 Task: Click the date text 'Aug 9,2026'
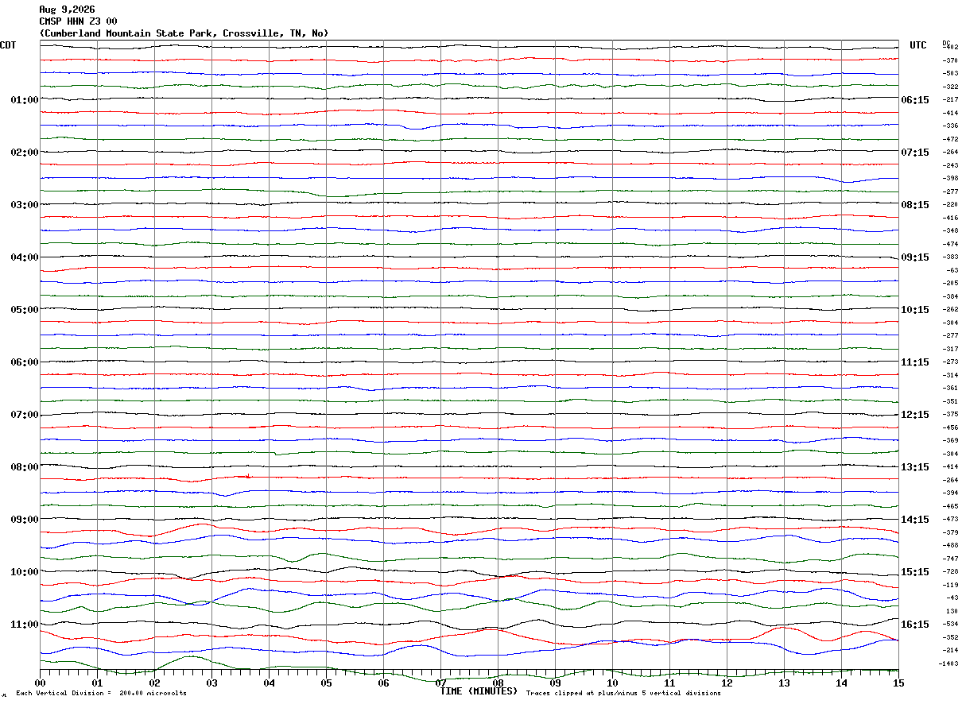tap(67, 10)
